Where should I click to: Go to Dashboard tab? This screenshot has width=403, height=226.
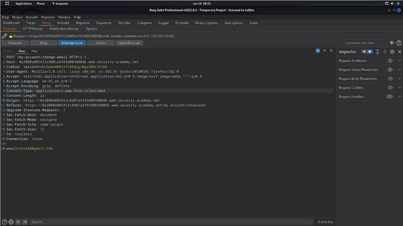click(x=11, y=23)
